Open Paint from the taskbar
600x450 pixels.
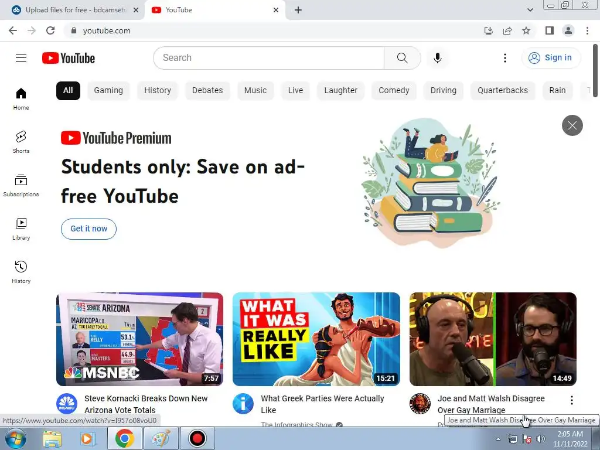[161, 438]
